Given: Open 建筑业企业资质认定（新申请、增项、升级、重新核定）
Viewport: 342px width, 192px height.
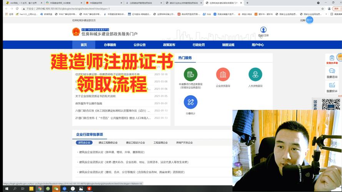Looking at the screenshot, I should [x=112, y=152].
